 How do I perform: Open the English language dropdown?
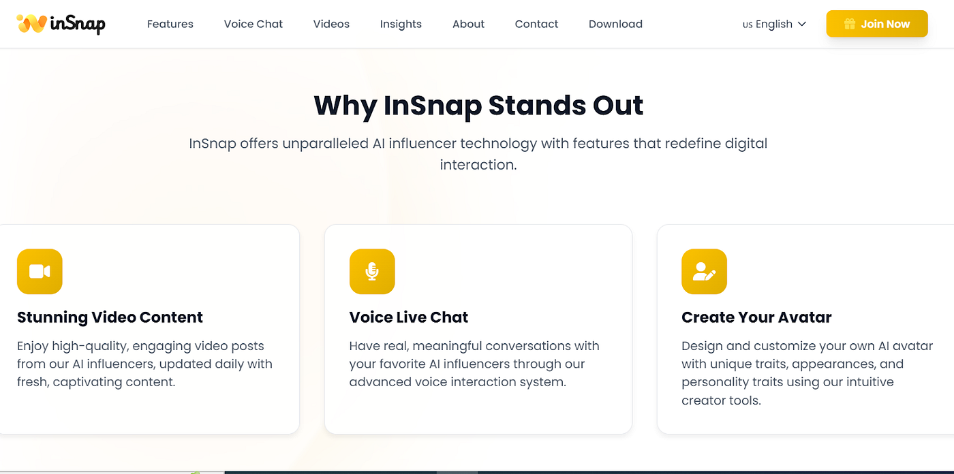pyautogui.click(x=775, y=24)
